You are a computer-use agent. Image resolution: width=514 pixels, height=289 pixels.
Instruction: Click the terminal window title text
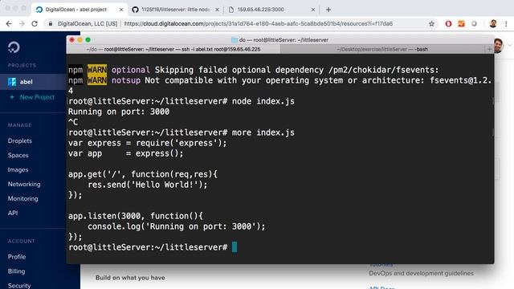284,40
